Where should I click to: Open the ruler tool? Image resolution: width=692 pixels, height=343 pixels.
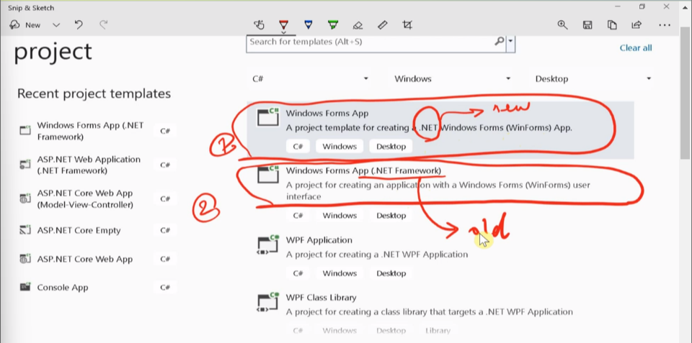click(x=383, y=25)
